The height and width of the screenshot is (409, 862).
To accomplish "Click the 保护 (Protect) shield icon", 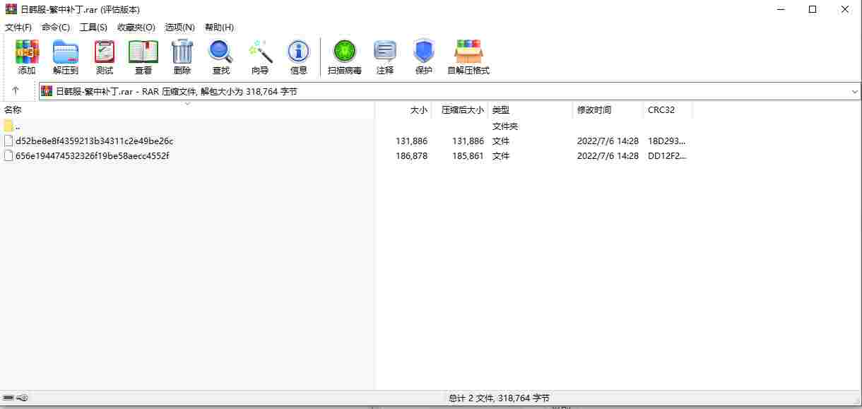I will click(424, 52).
